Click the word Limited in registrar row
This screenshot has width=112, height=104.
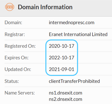coord(100,34)
